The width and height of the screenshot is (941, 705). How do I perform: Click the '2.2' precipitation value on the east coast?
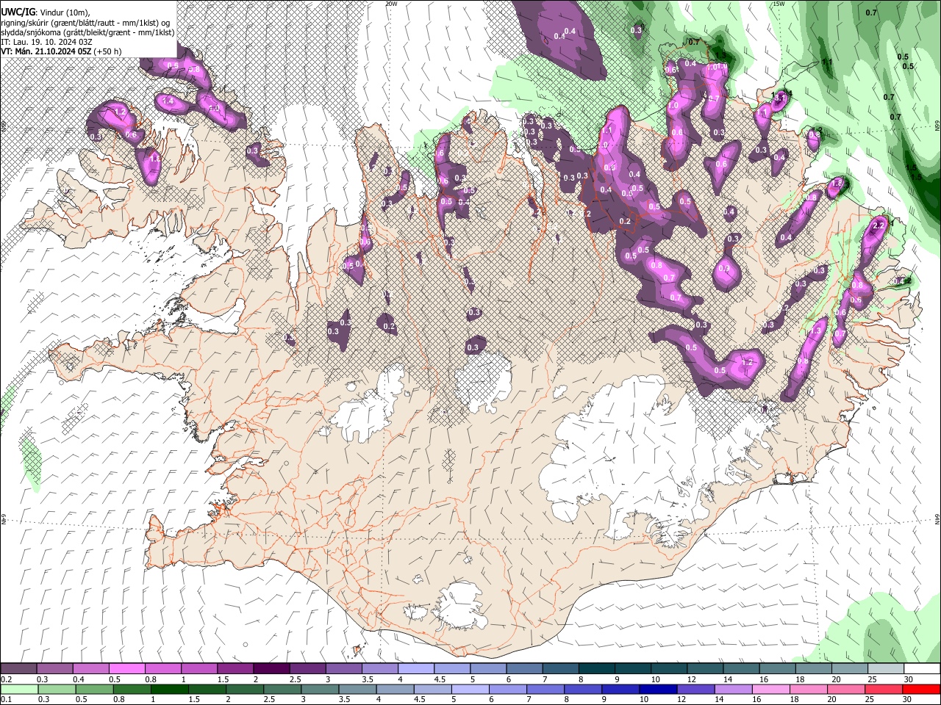[877, 226]
